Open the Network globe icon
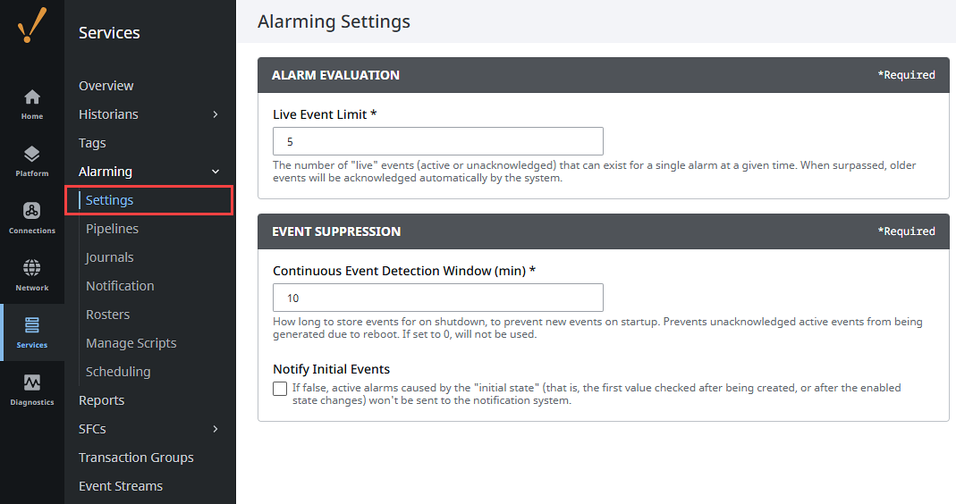Image resolution: width=956 pixels, height=504 pixels. click(x=32, y=269)
